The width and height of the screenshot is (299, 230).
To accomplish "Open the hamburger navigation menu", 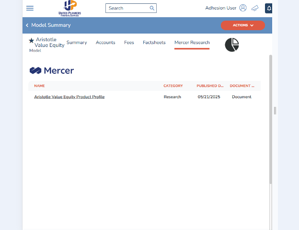I will click(x=30, y=8).
